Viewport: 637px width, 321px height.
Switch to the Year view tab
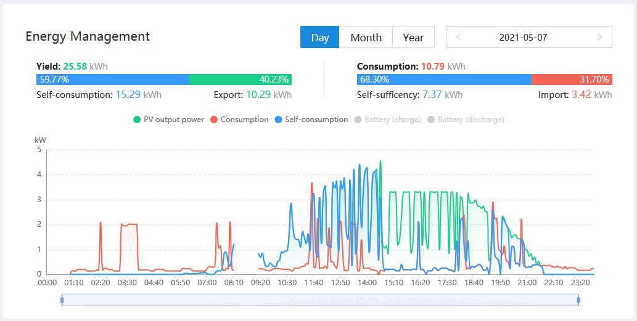(413, 38)
